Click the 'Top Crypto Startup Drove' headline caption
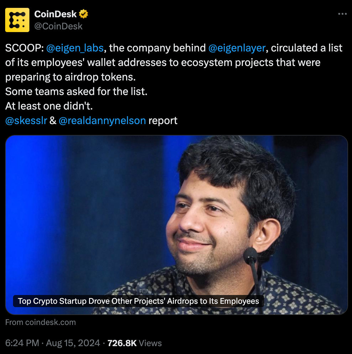The width and height of the screenshot is (352, 354). coord(138,301)
